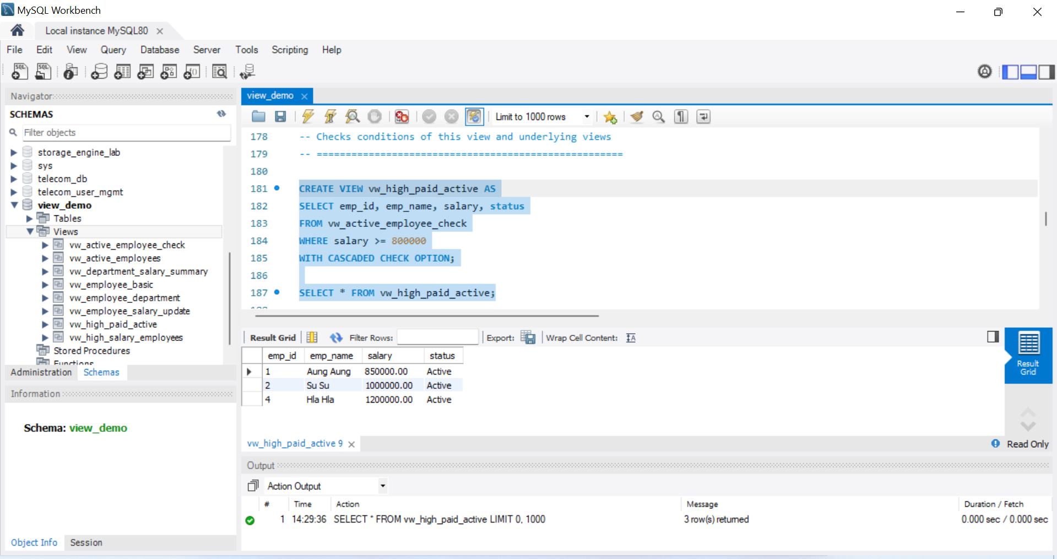Save snippet star icon
This screenshot has height=559, width=1057.
coord(610,116)
